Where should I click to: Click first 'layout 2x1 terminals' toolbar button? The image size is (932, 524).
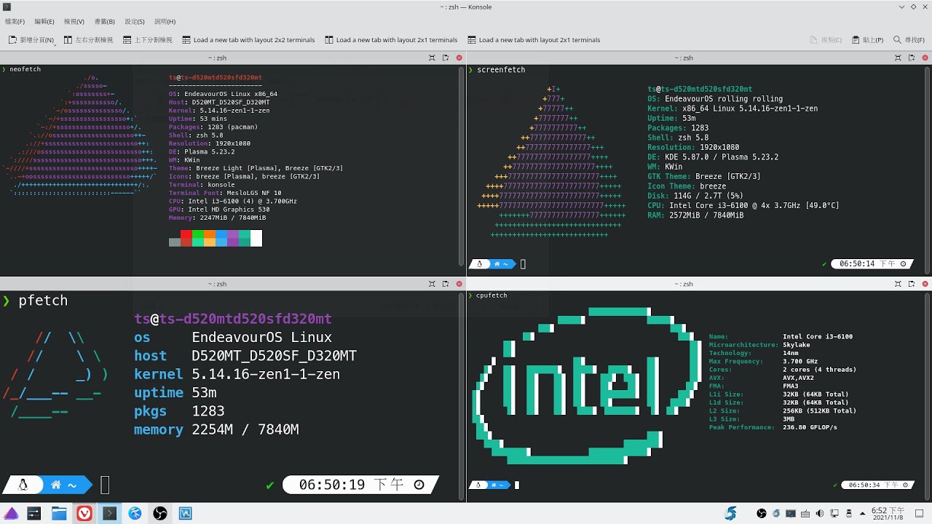coord(391,40)
